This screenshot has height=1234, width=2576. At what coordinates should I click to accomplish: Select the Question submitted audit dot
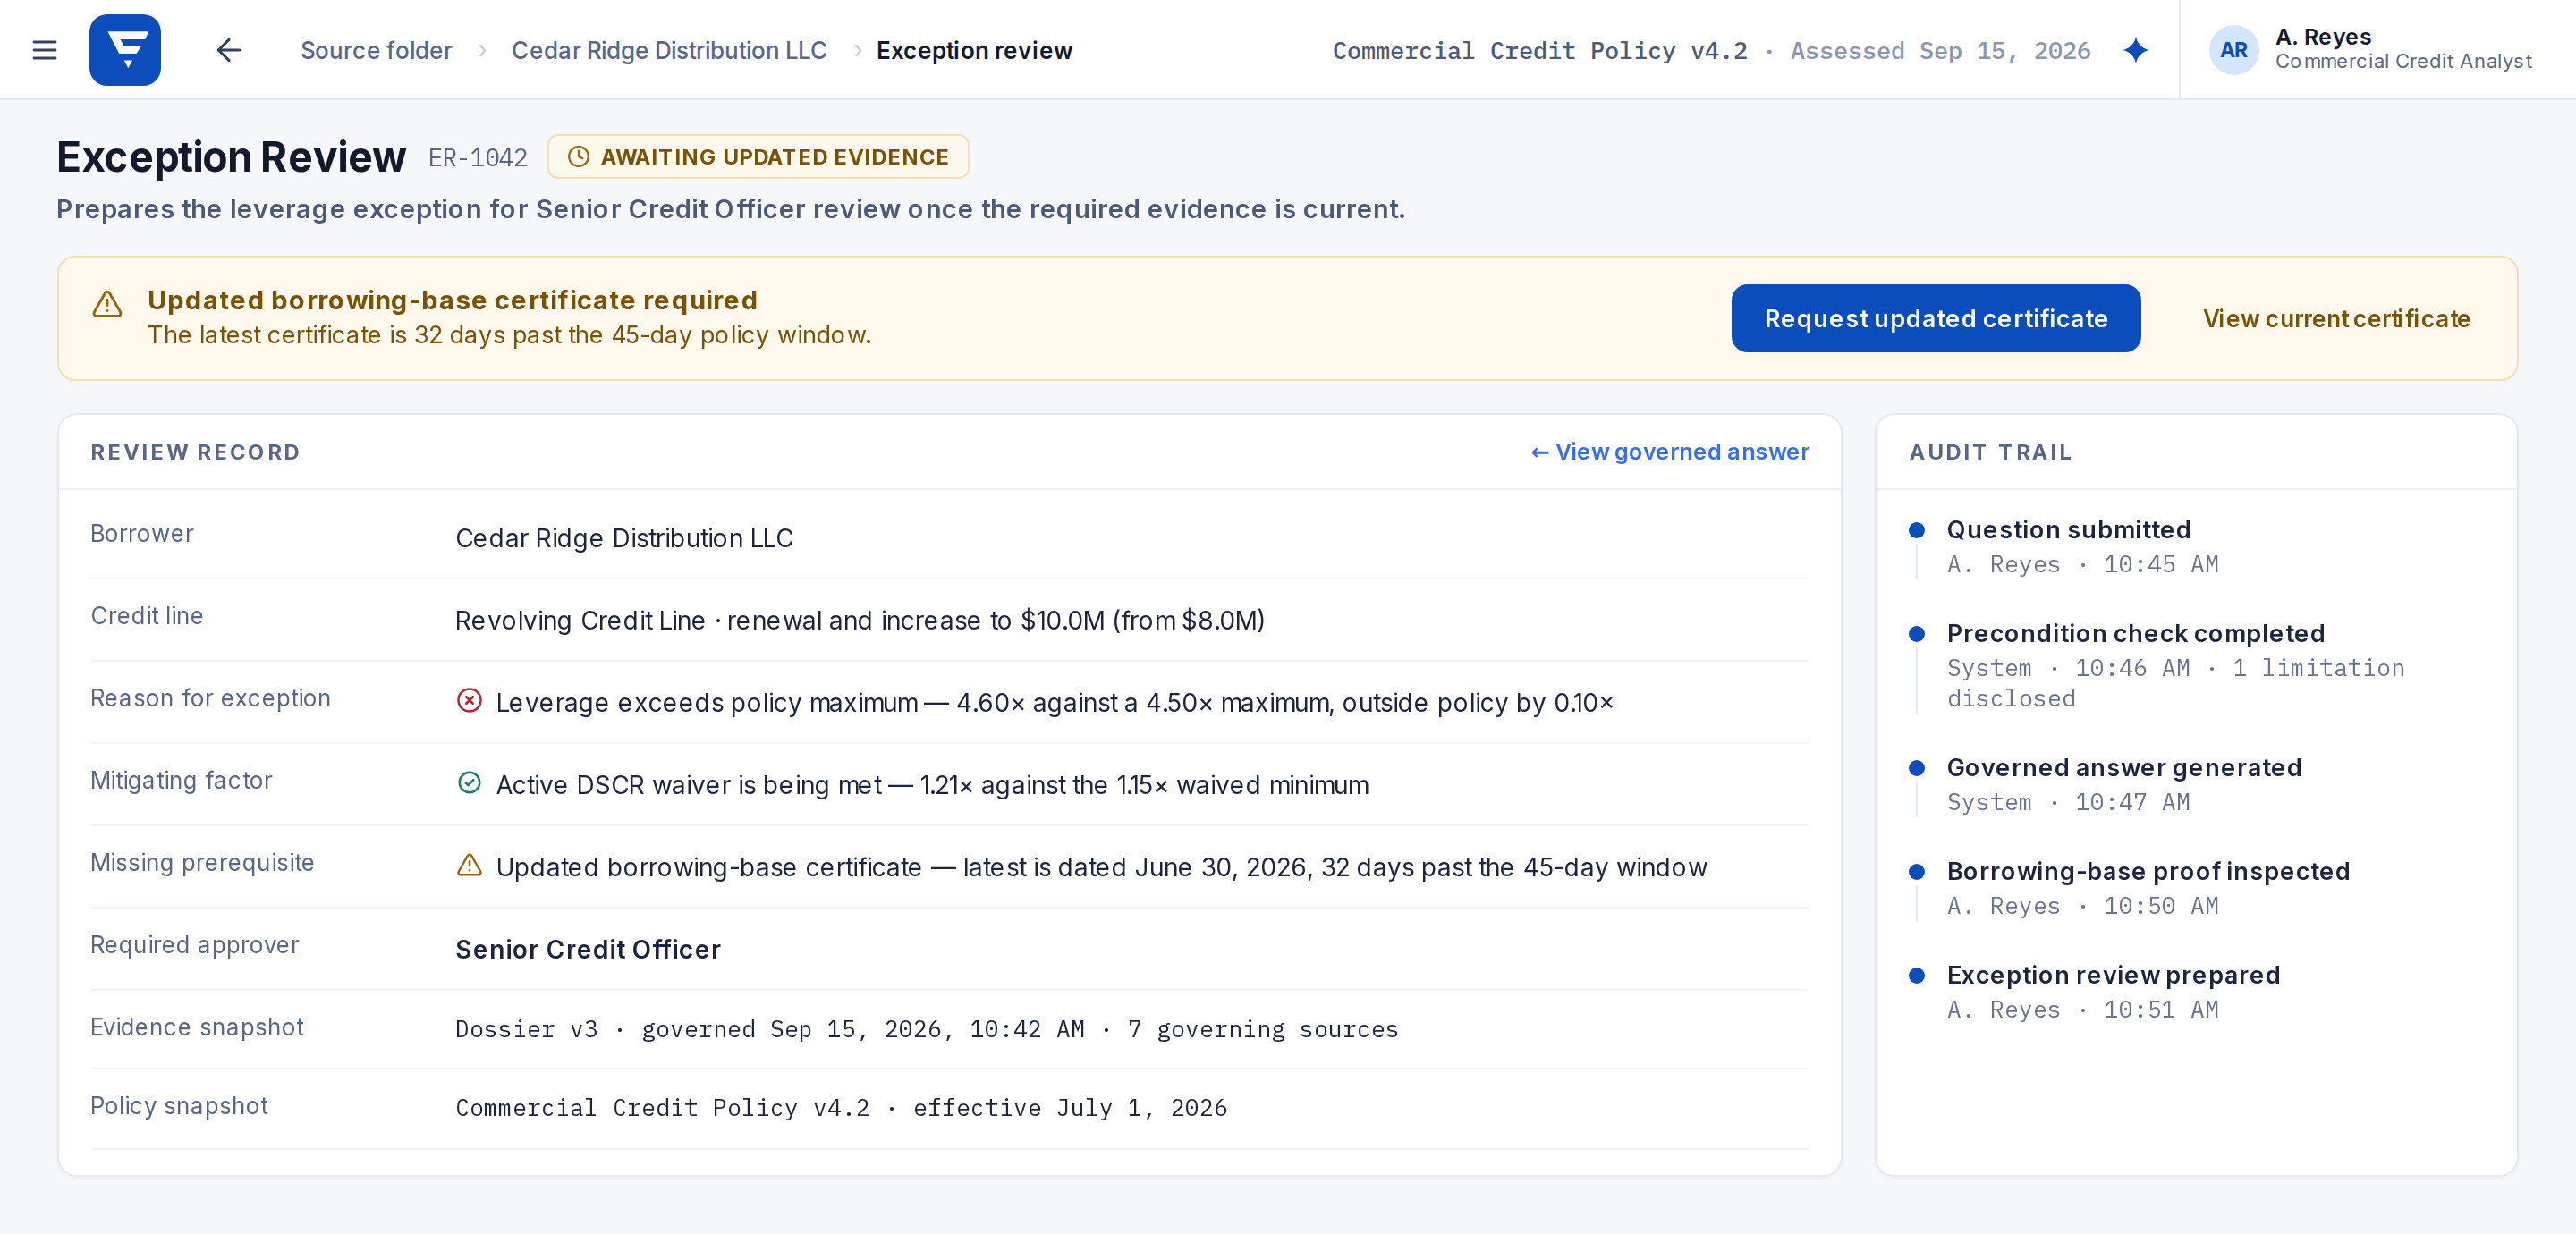(1916, 530)
